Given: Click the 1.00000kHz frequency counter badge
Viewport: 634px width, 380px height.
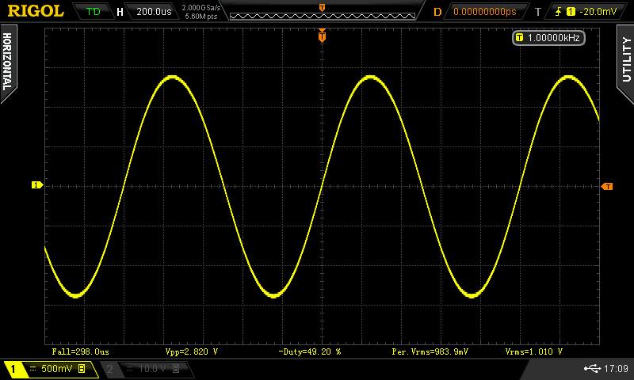Looking at the screenshot, I should [548, 38].
